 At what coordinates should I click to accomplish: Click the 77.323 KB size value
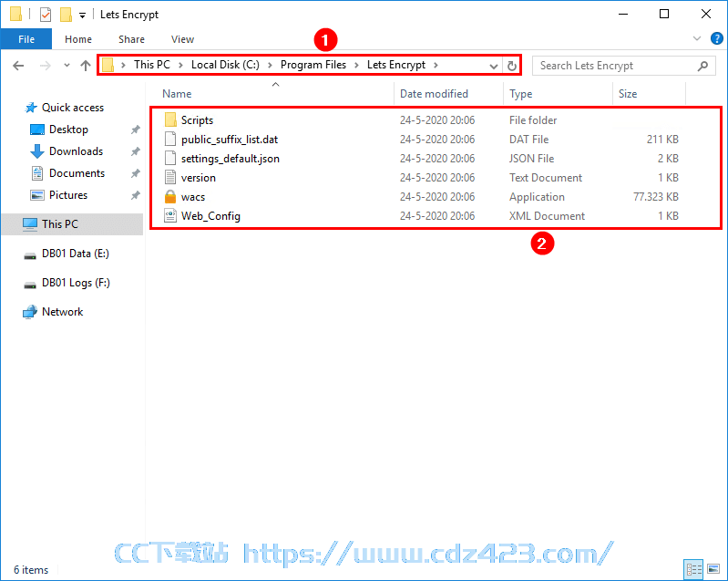656,197
